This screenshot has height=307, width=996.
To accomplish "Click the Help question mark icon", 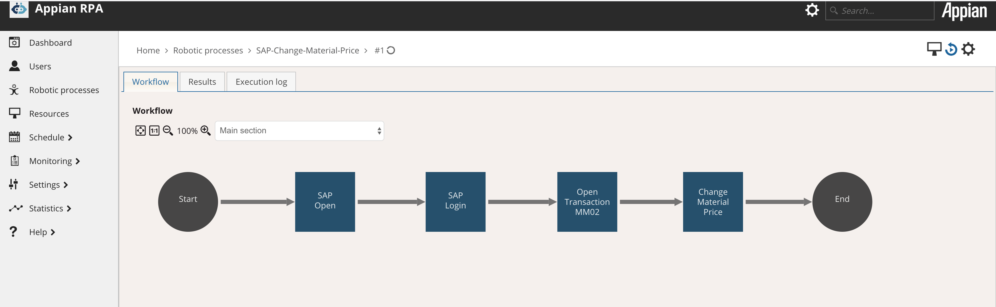I will coord(13,232).
